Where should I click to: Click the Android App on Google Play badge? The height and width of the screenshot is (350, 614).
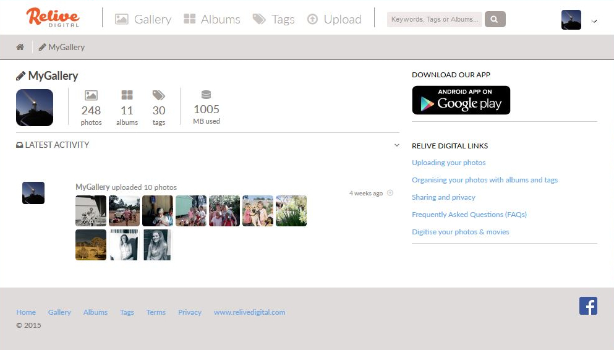click(x=461, y=100)
